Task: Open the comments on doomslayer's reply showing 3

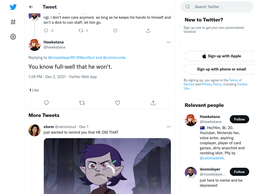Action: pos(48,31)
